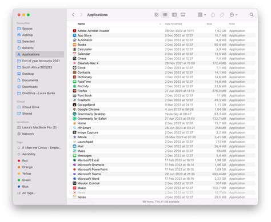The width and height of the screenshot is (271, 222).
Task: Select the App Store app icon
Action: point(74,35)
